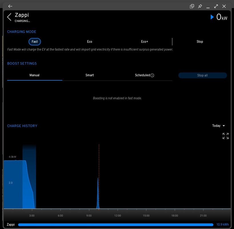Click the CHARGING MODE heading

click(x=22, y=32)
